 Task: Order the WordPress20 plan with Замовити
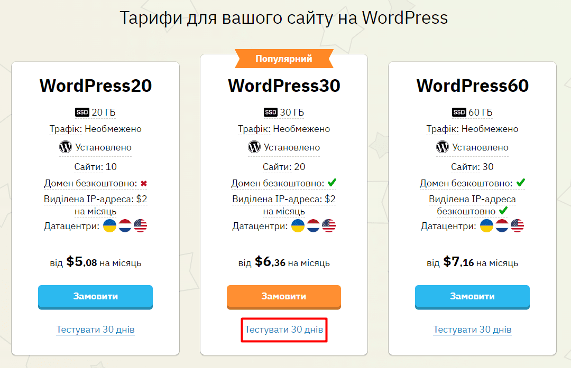95,297
